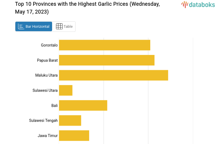Switch to Table view
This screenshot has width=218, height=144.
pos(64,27)
